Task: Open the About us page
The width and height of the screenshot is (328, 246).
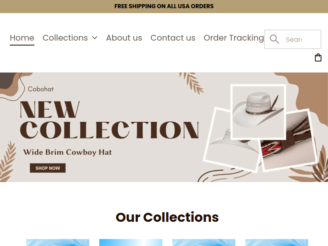Action: (124, 38)
